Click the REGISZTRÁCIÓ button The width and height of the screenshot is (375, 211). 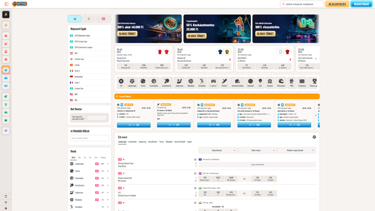pyautogui.click(x=361, y=4)
